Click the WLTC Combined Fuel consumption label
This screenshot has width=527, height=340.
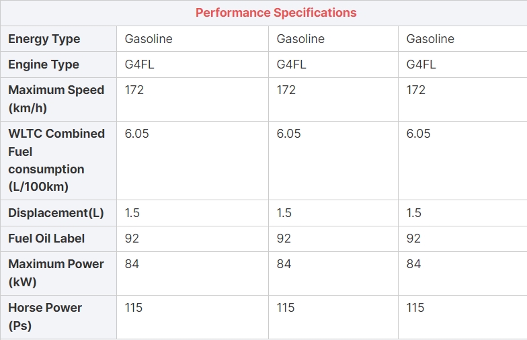click(56, 160)
